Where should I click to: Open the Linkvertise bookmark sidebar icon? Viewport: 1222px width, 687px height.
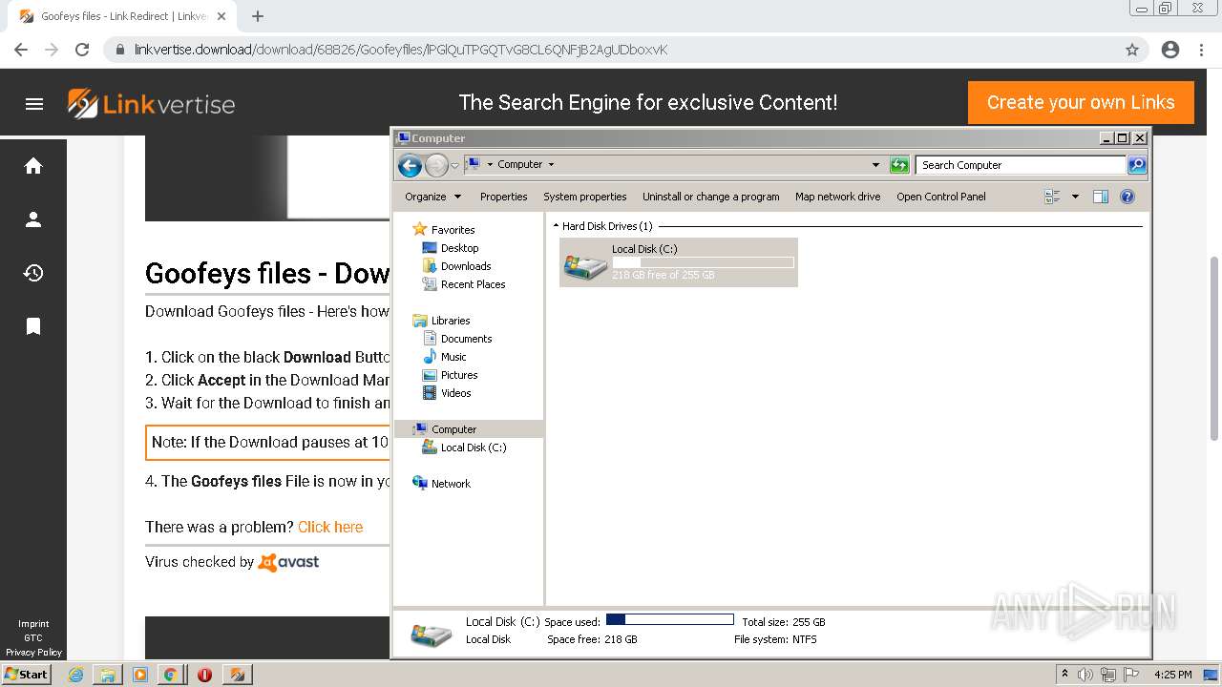click(33, 326)
